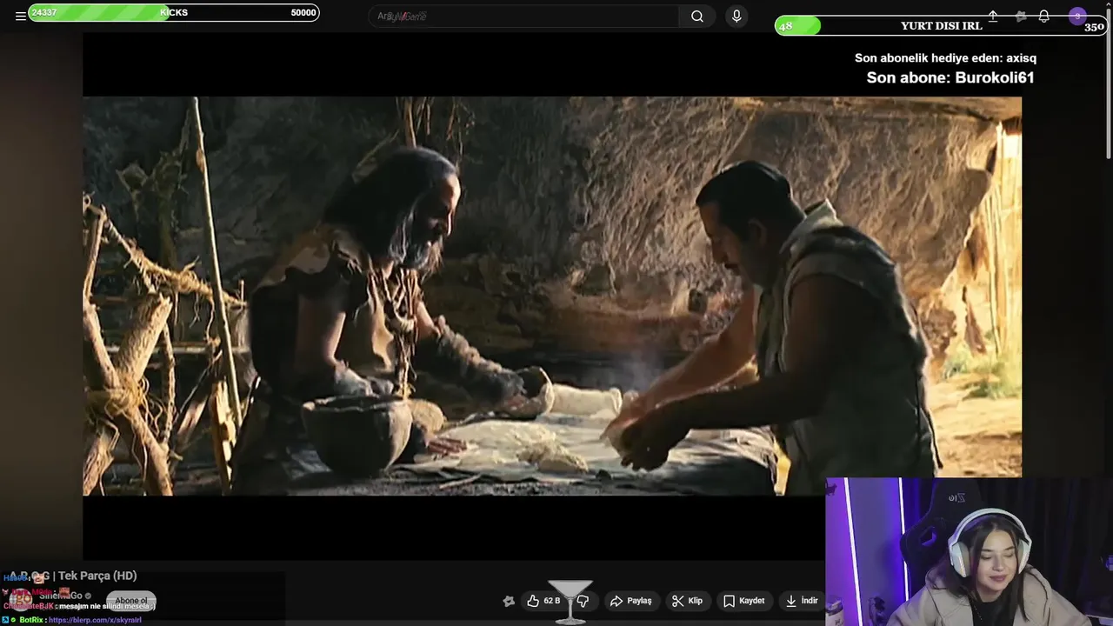Open the upload create icon
The image size is (1113, 626).
[992, 16]
